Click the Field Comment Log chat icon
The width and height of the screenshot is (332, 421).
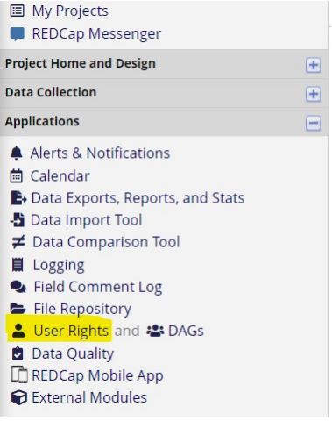[18, 287]
